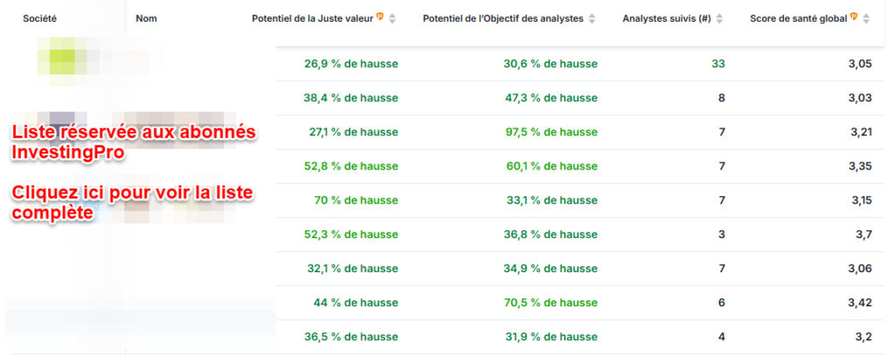Select the 70 % de hausse fair value cell

[356, 201]
